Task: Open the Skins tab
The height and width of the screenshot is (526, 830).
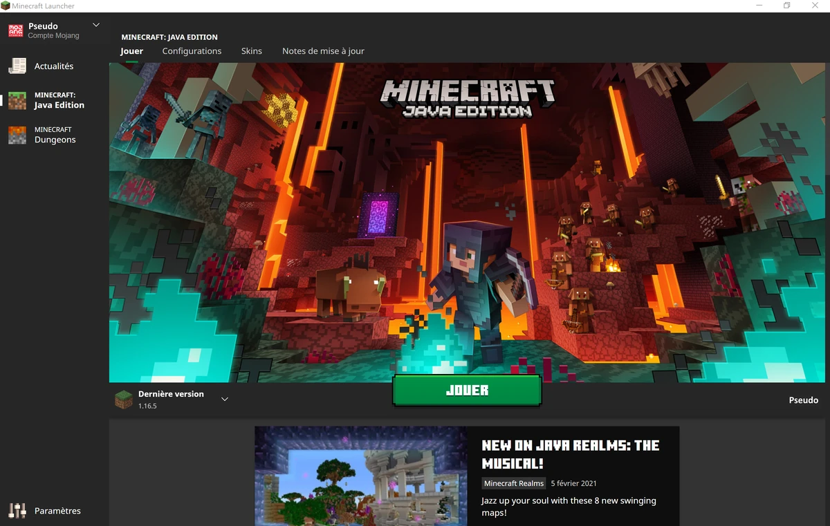Action: pyautogui.click(x=251, y=50)
